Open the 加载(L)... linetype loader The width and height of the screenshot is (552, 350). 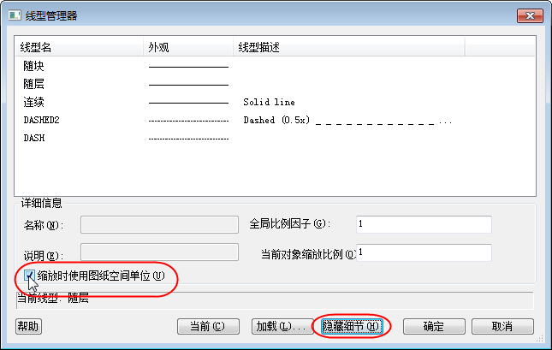(x=282, y=326)
